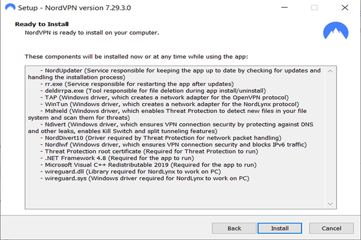Select the NordUpdater component line

[174, 74]
